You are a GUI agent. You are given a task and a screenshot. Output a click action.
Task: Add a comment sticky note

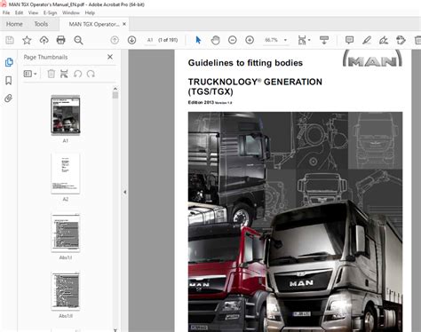tap(349, 40)
